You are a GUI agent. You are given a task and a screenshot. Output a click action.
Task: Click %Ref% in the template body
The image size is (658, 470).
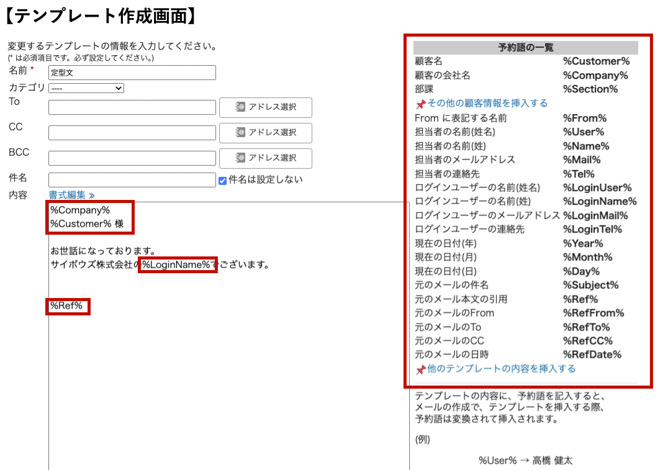point(66,306)
